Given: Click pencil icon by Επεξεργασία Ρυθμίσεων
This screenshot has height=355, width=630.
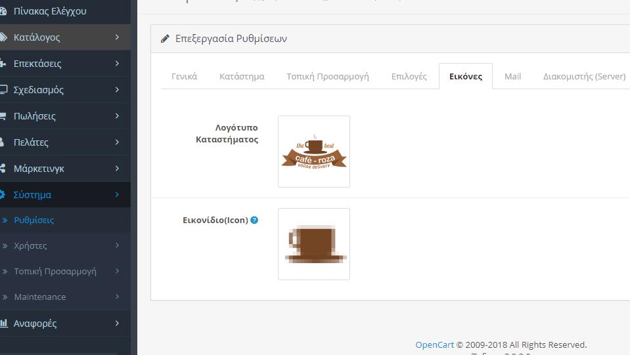Looking at the screenshot, I should click(165, 39).
